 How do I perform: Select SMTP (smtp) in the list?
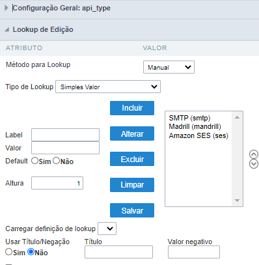pos(189,118)
